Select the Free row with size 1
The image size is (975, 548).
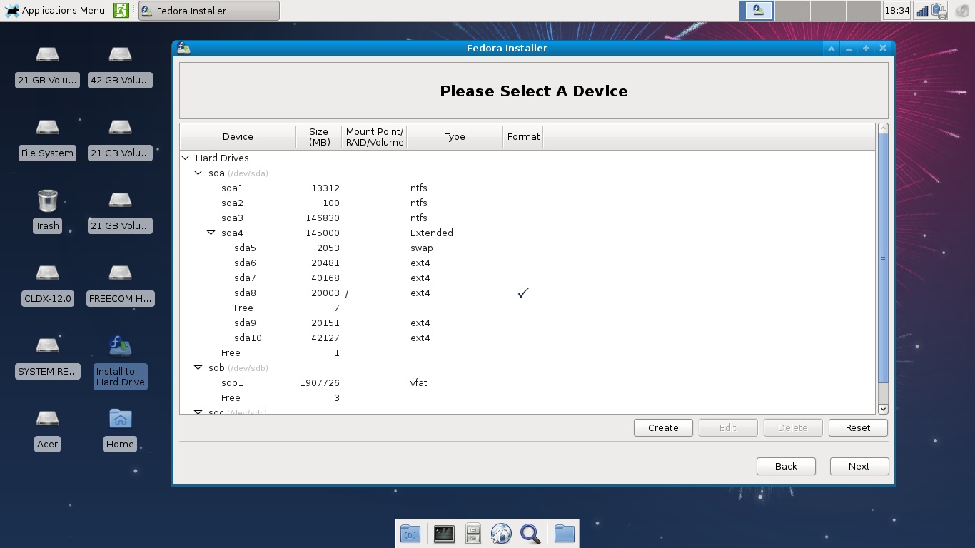coord(527,352)
